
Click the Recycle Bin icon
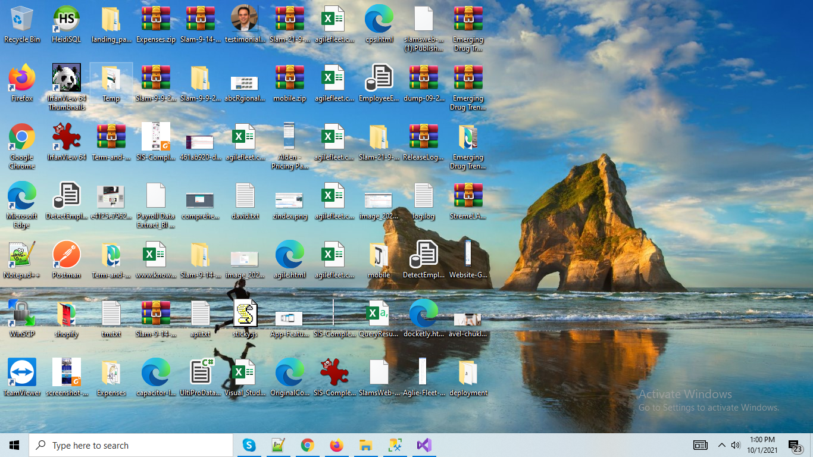(22, 19)
